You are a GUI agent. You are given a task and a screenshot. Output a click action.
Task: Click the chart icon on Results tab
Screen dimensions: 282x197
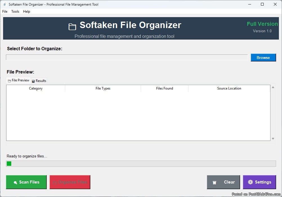coord(33,81)
